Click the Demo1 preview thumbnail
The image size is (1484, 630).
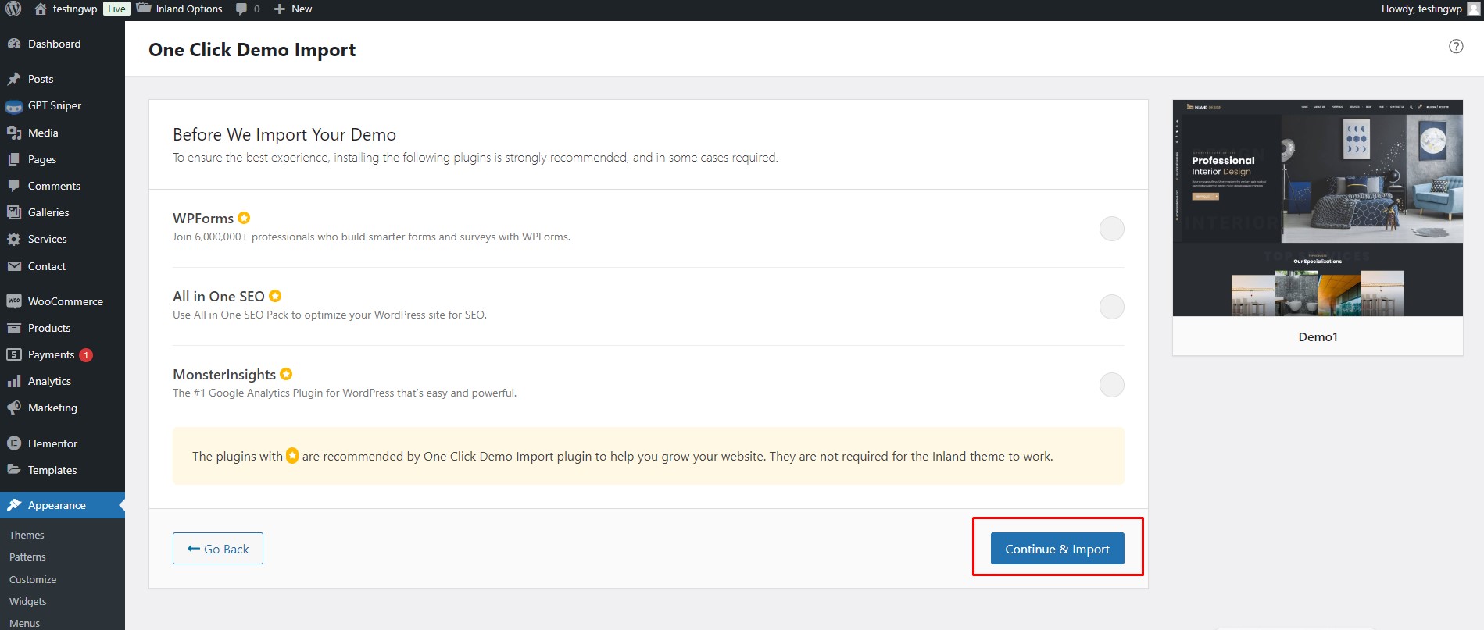pos(1318,208)
